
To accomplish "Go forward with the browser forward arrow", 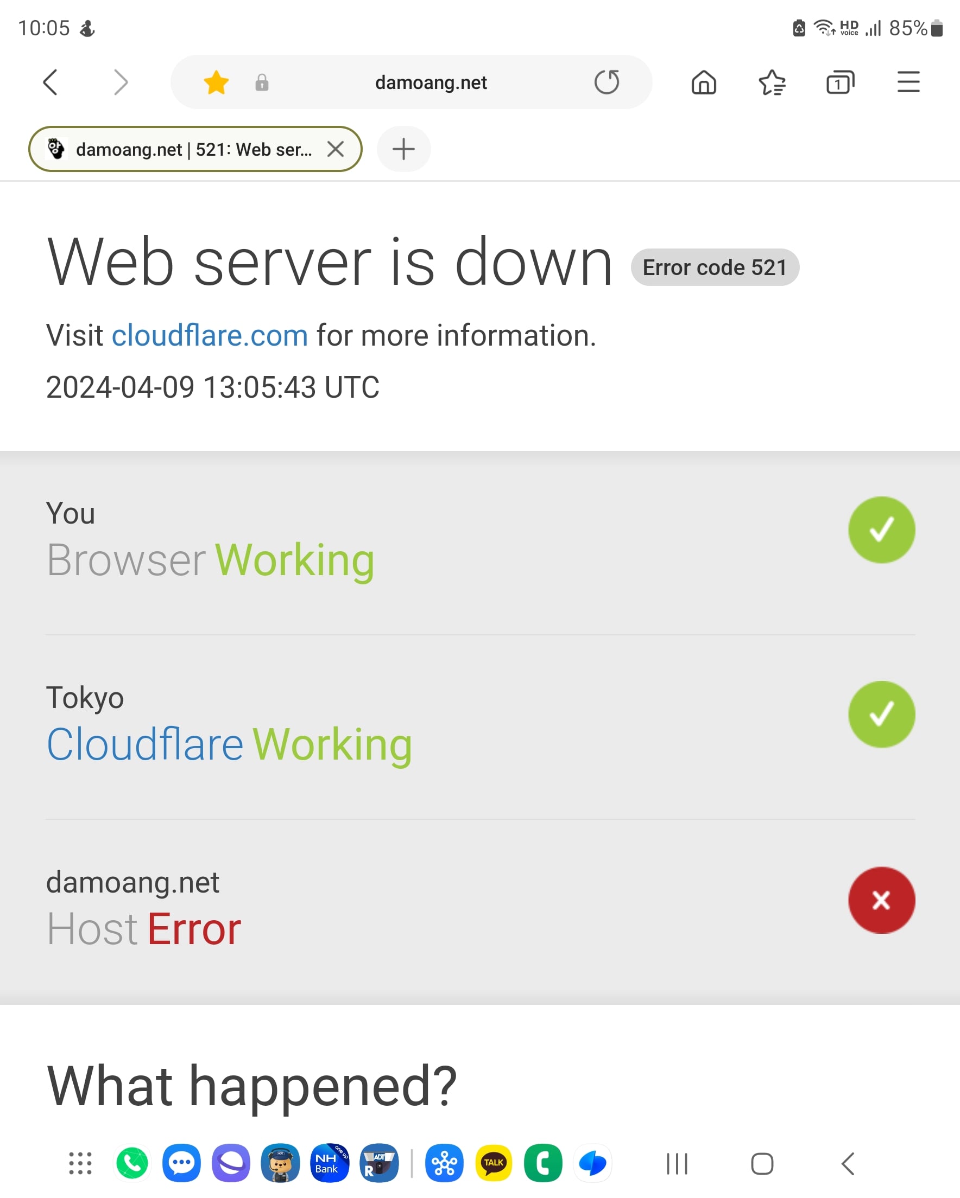I will (120, 82).
